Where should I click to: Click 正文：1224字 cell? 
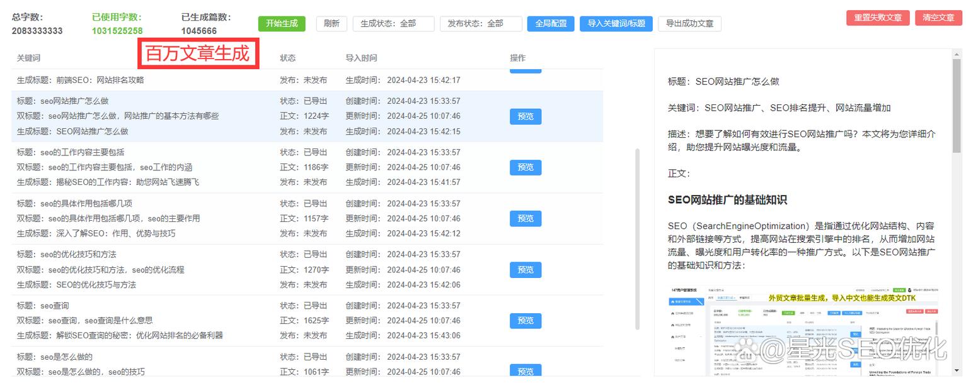coord(304,116)
